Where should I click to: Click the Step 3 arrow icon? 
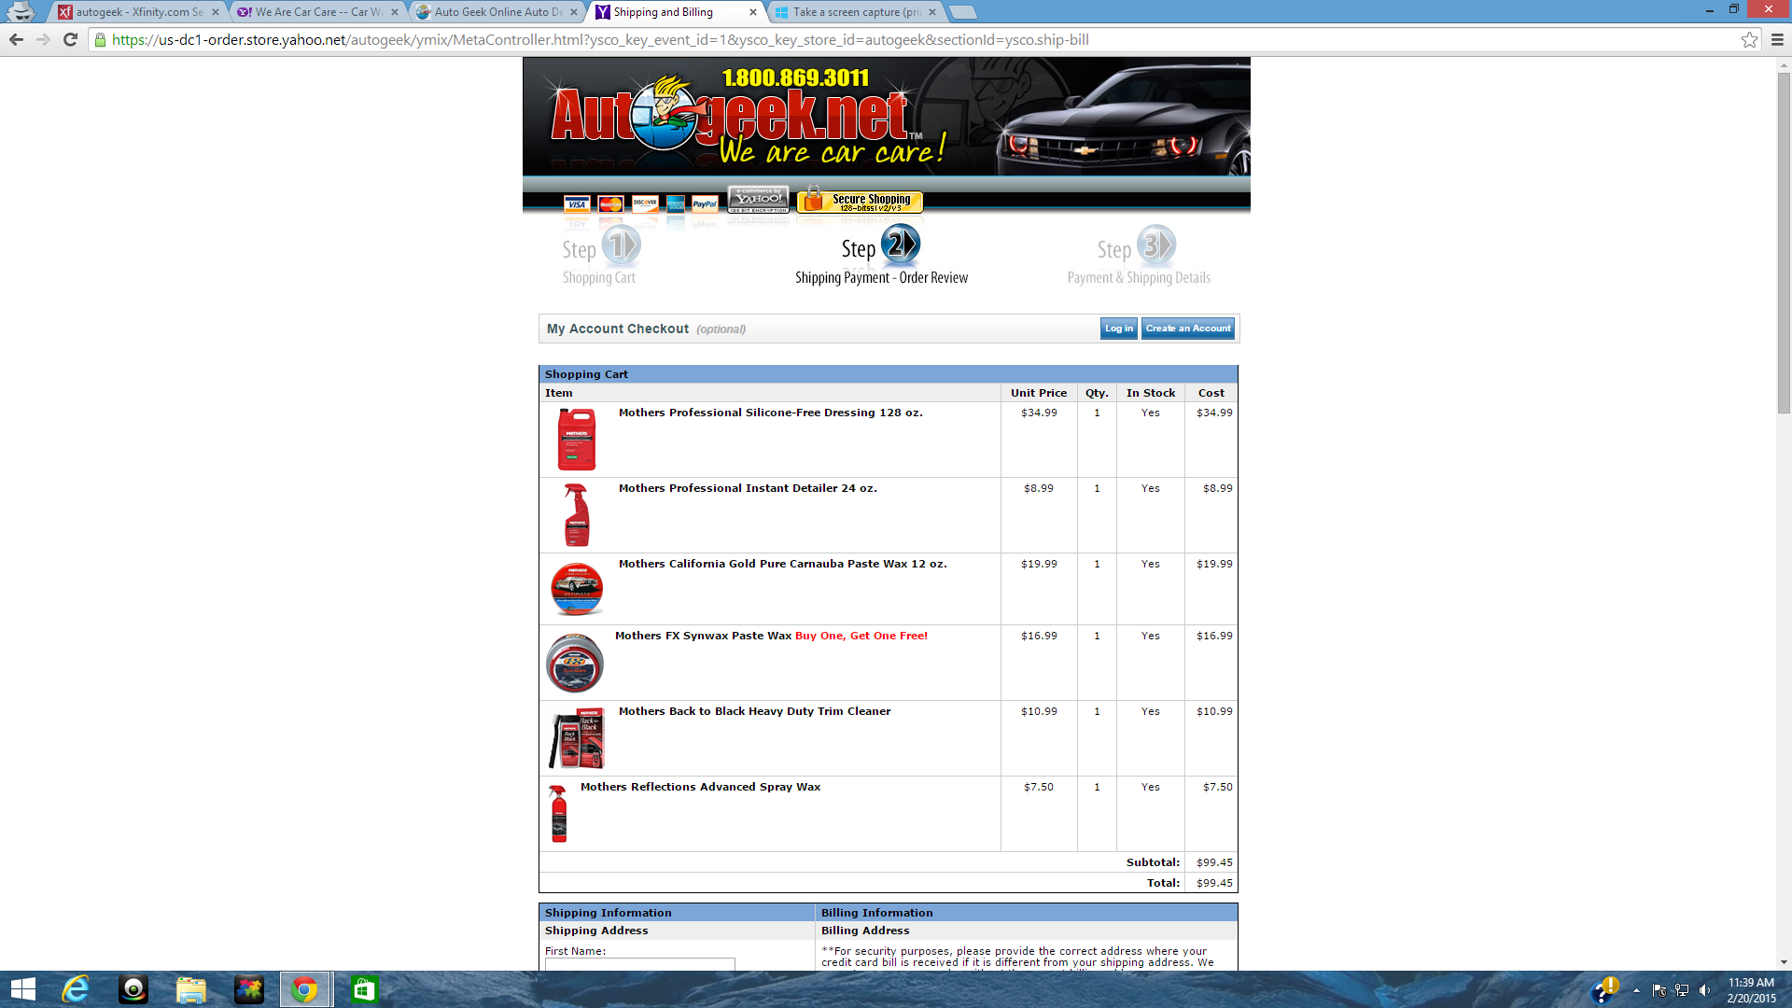1157,245
